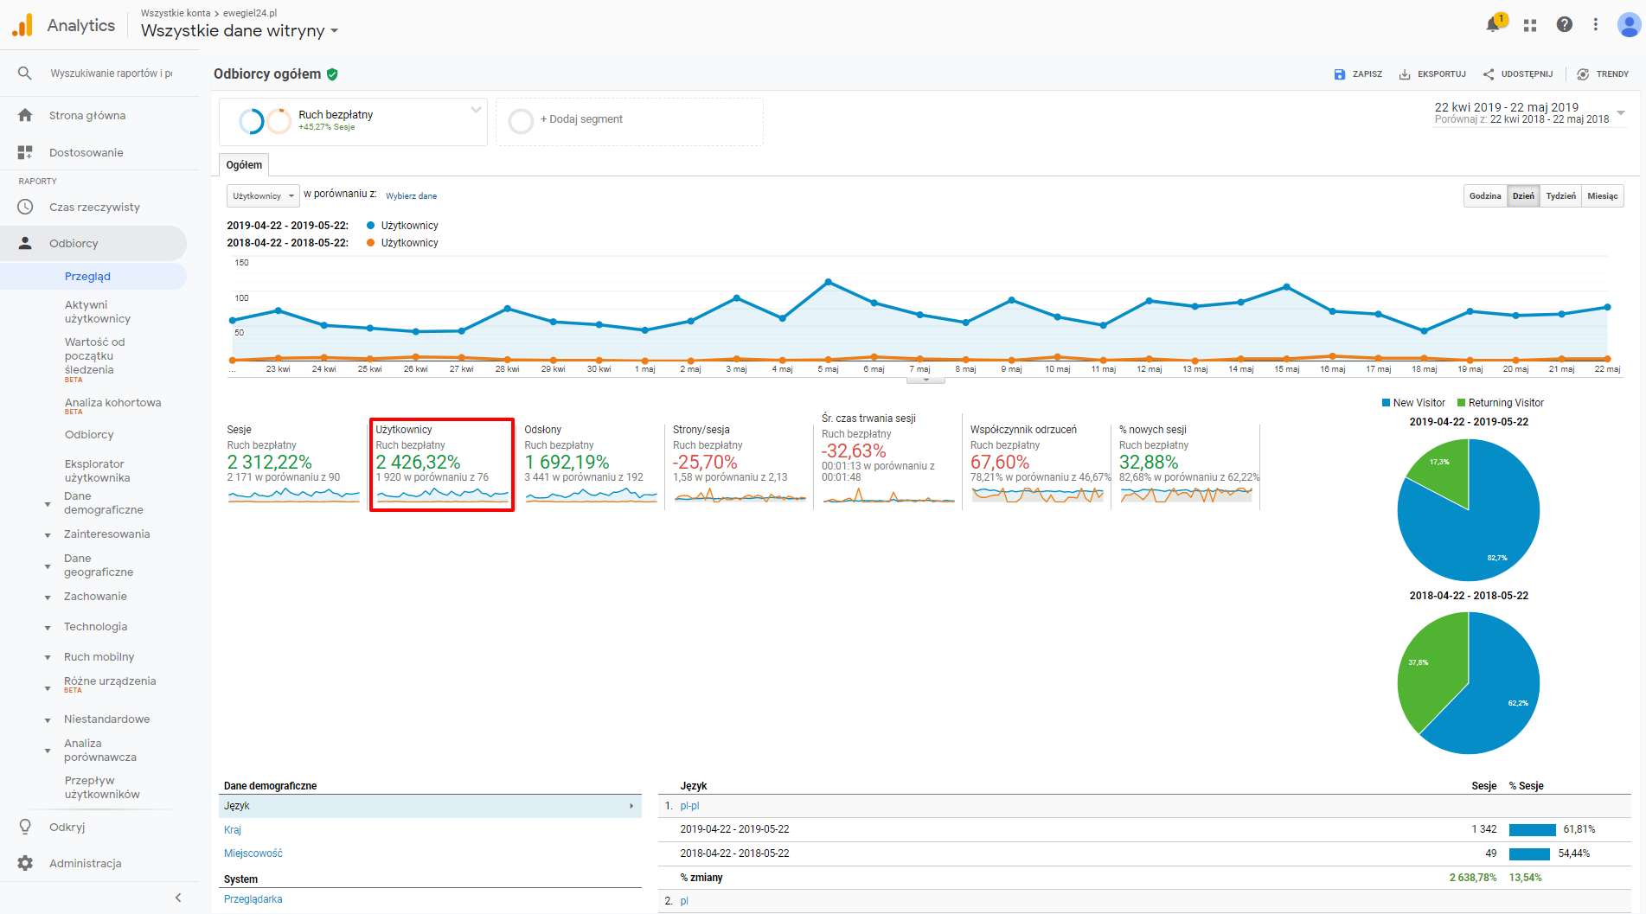Click the Kraj demographic link

click(232, 829)
